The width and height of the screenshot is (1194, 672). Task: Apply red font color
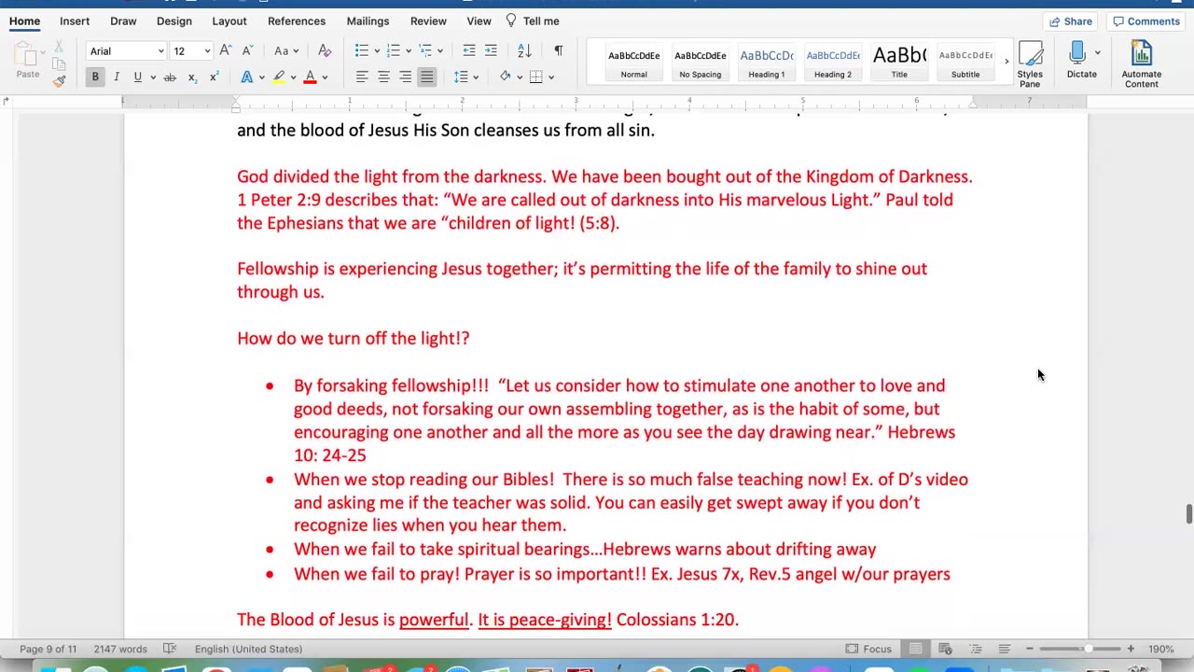coord(310,77)
